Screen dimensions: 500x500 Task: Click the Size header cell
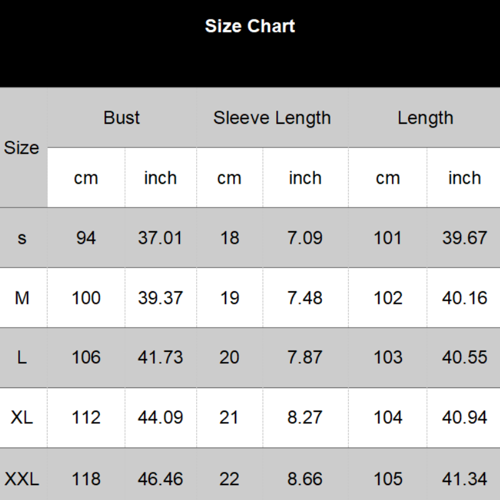click(x=22, y=148)
